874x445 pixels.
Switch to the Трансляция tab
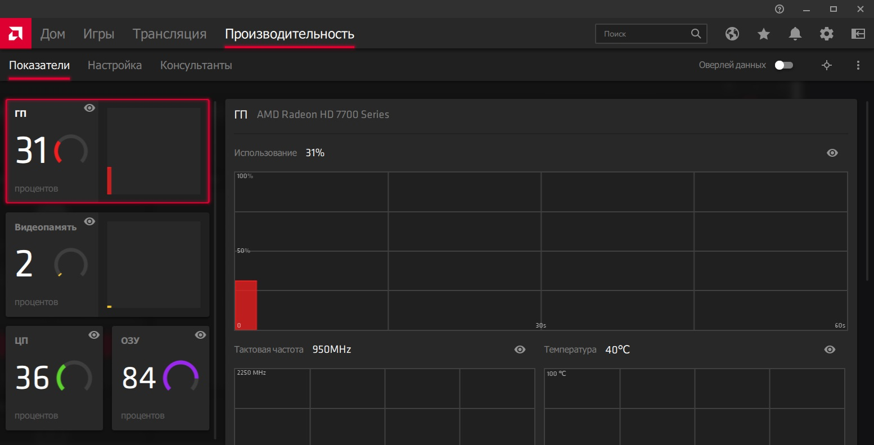pos(170,34)
